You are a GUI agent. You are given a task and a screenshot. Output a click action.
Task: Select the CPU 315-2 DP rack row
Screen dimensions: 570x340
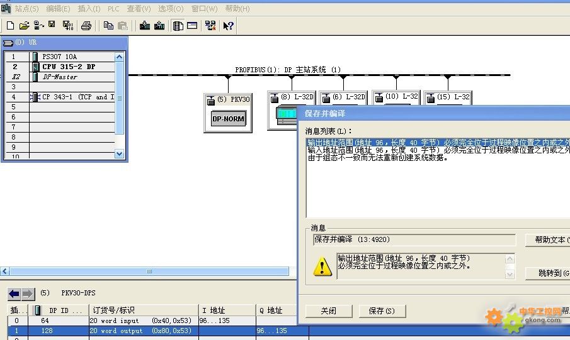point(68,67)
